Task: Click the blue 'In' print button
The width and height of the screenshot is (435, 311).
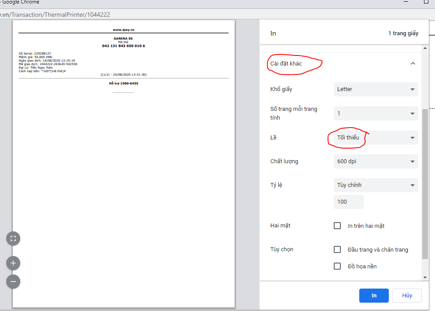Action: [374, 296]
